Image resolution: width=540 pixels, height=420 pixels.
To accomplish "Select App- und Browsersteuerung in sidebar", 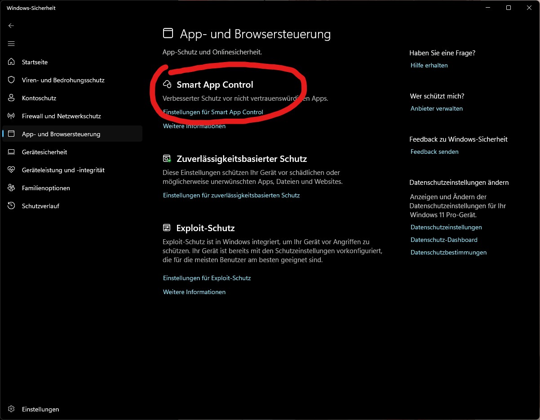I will pyautogui.click(x=72, y=134).
